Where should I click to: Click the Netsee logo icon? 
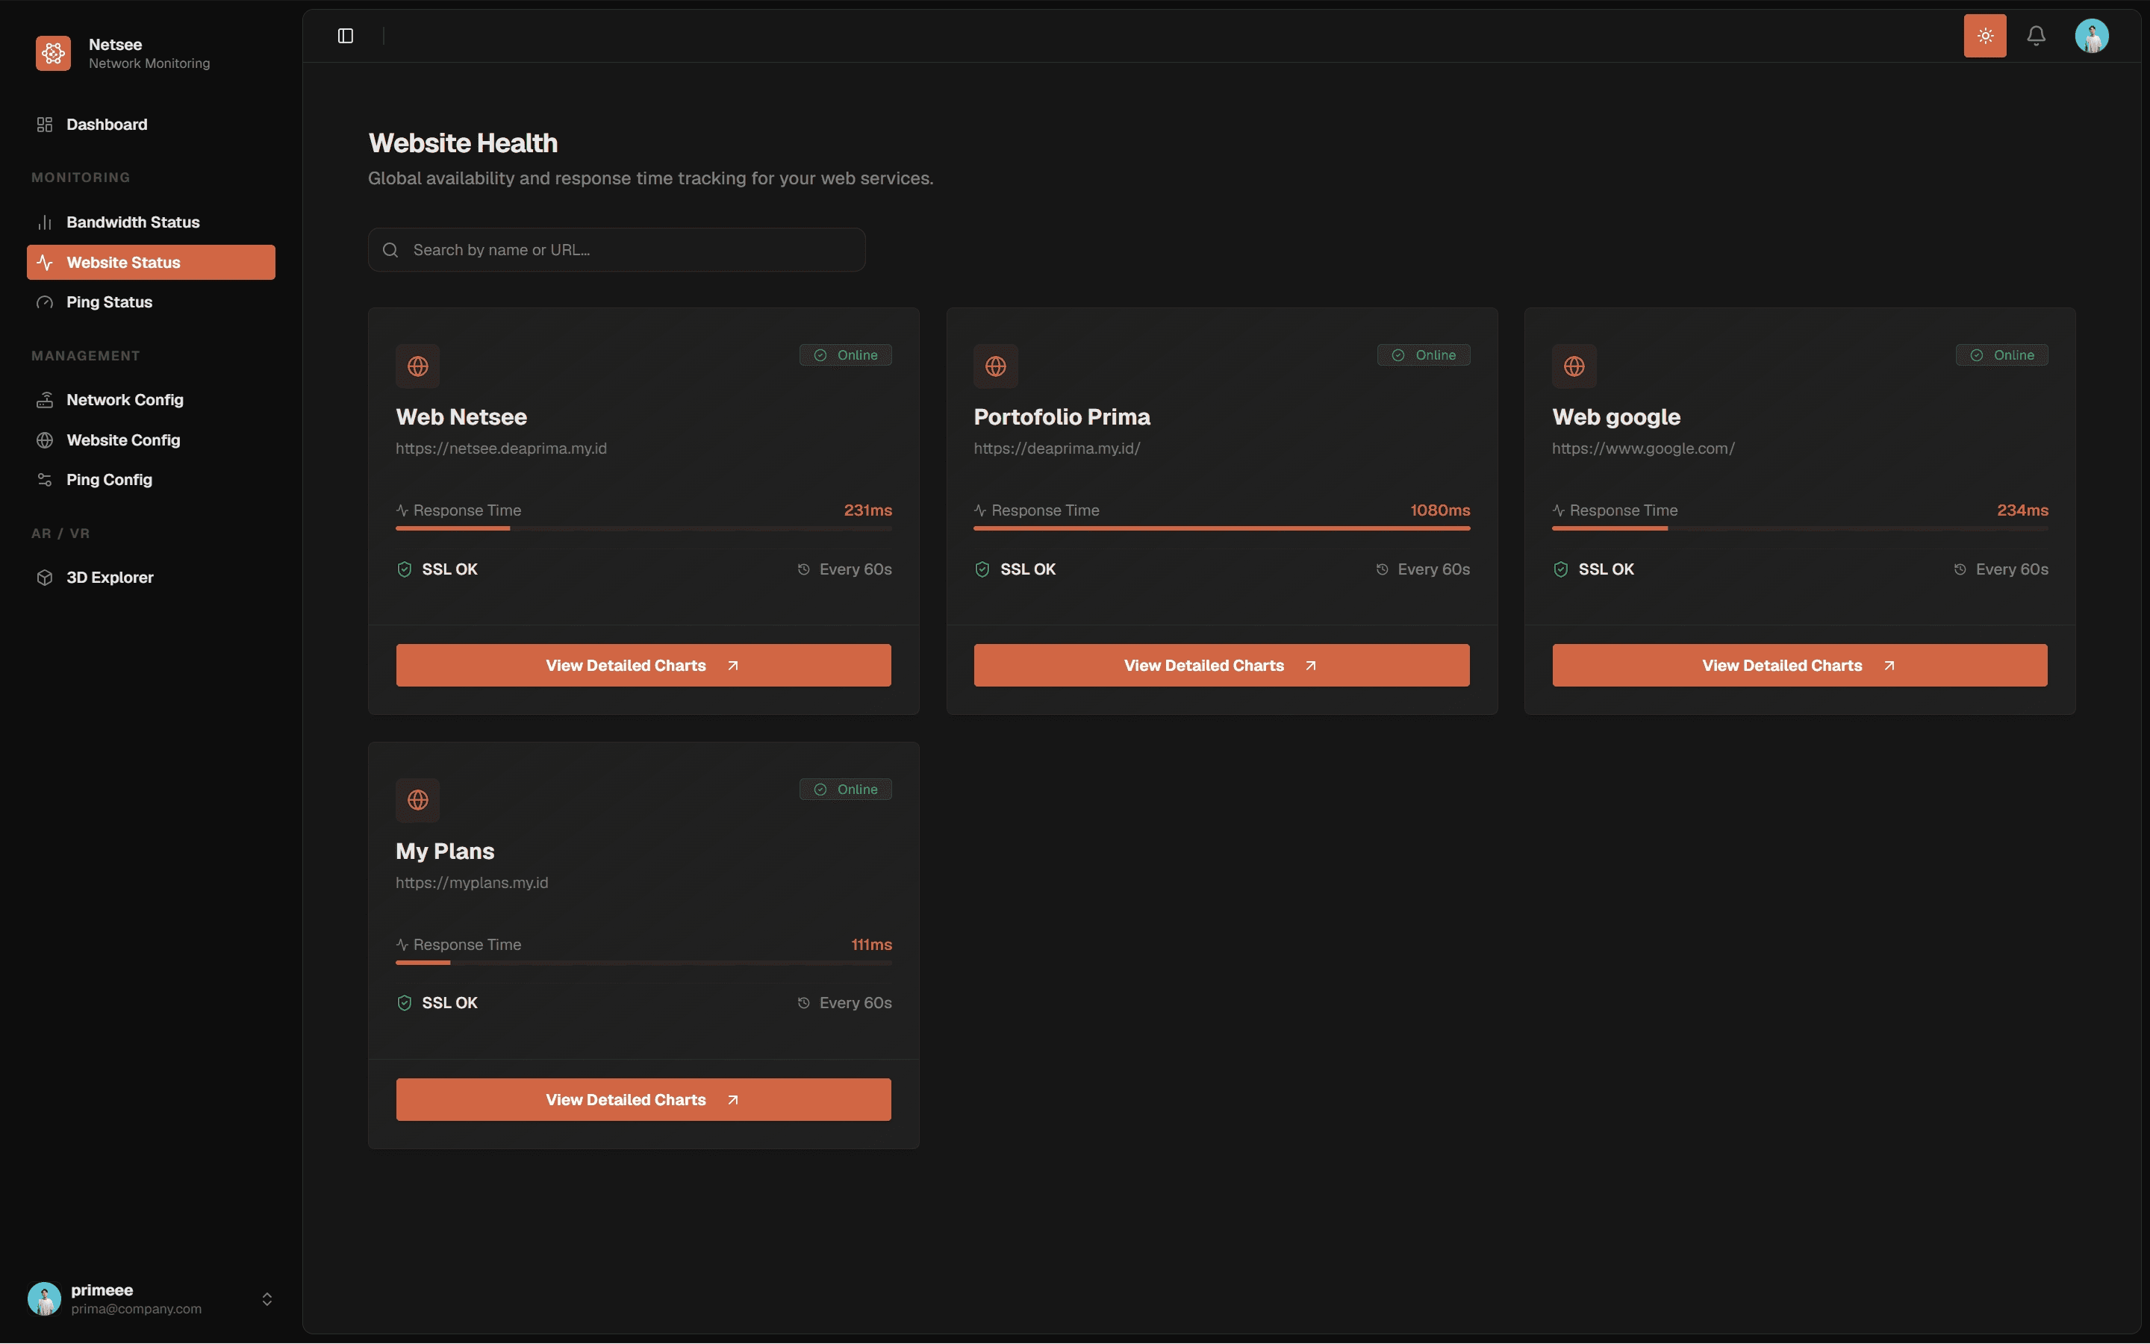tap(53, 53)
